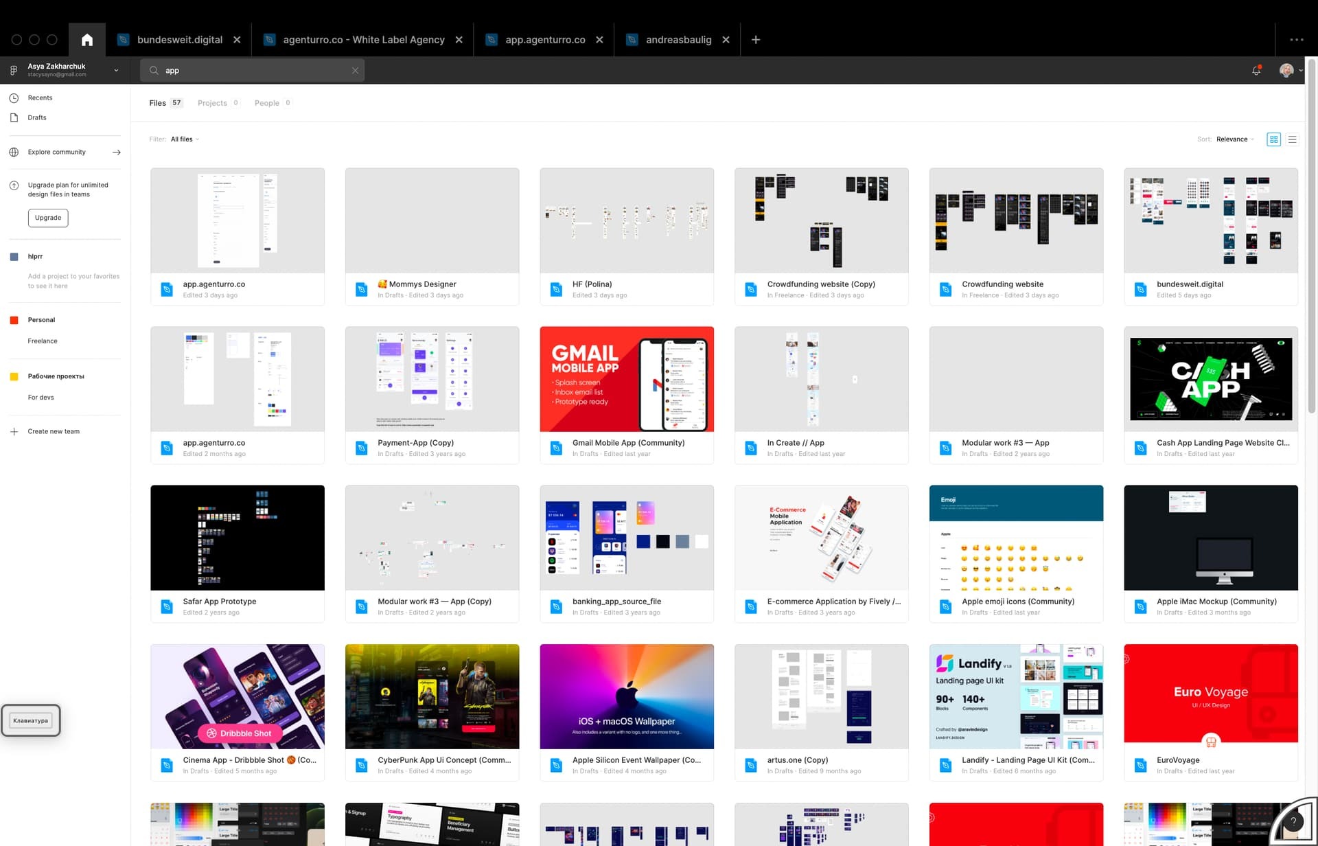Expand the Asya Zakharchuk account dropdown
Image resolution: width=1318 pixels, height=846 pixels.
tap(116, 70)
